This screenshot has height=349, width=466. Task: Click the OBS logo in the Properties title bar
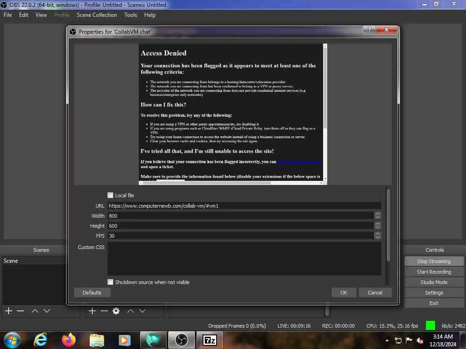click(x=73, y=32)
